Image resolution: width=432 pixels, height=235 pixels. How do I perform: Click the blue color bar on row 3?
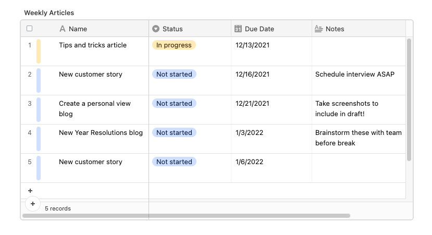pyautogui.click(x=39, y=109)
